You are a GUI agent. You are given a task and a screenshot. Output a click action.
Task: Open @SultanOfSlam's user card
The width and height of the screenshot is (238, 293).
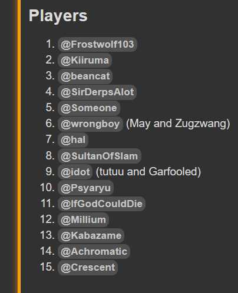pyautogui.click(x=100, y=156)
